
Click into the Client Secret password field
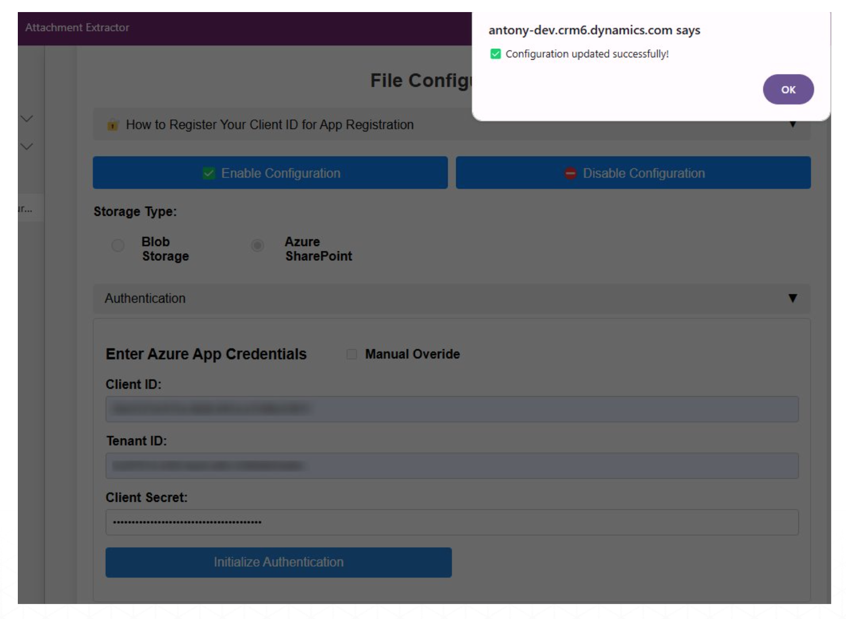(452, 523)
